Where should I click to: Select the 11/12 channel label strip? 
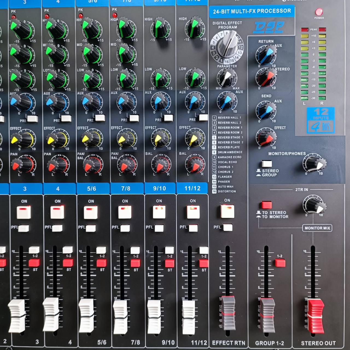193,188
